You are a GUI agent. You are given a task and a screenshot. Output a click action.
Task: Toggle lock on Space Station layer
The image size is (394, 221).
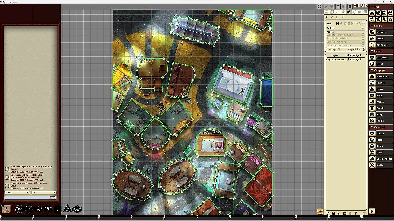coord(360,60)
